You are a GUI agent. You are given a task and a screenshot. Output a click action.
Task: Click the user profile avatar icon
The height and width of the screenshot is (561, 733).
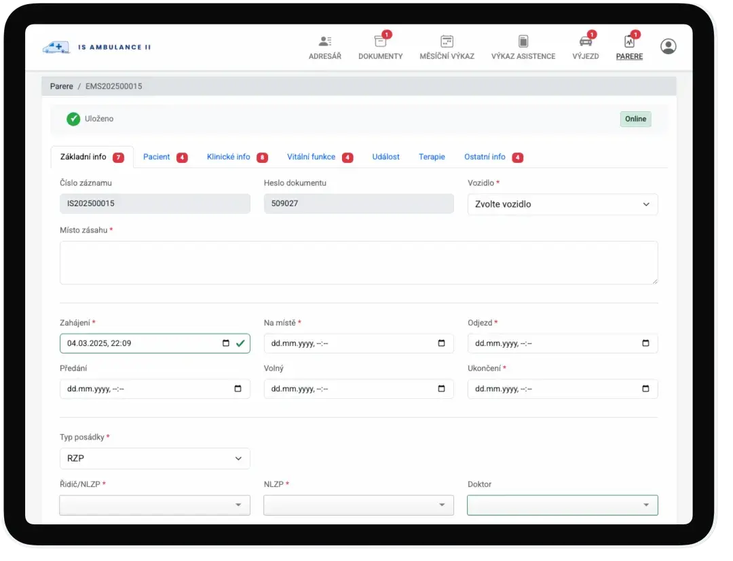pos(668,46)
